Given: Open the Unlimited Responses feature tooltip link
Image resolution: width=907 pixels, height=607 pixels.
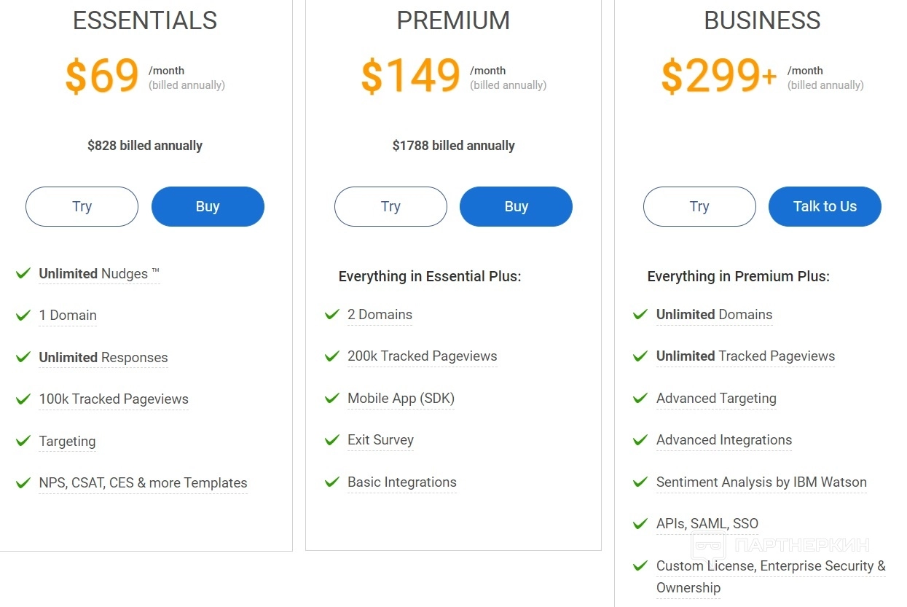Looking at the screenshot, I should tap(103, 358).
